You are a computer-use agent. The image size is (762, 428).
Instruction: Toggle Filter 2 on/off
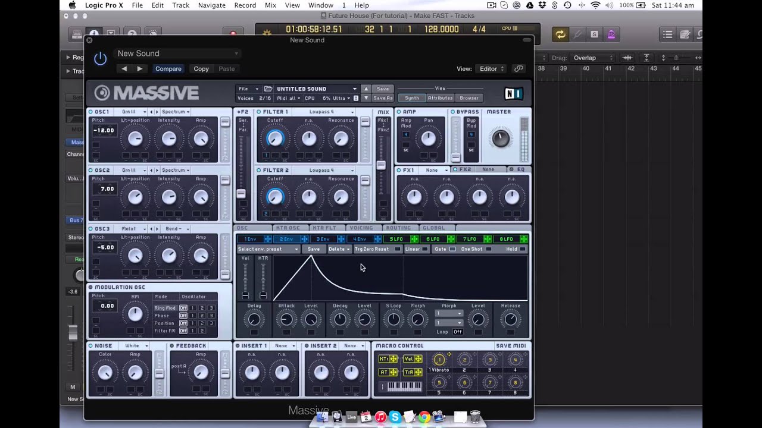point(259,170)
